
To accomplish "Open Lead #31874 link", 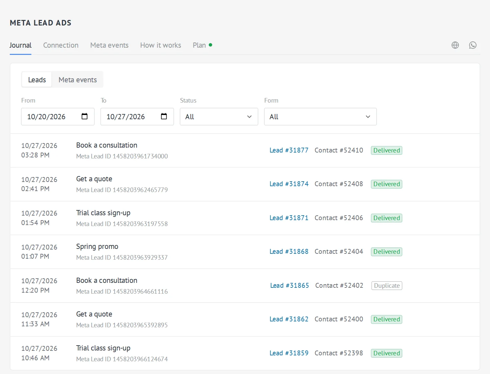I will (289, 184).
